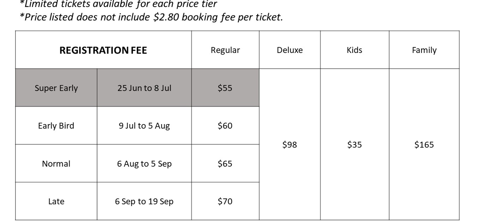Click the 9 Jul to 5 Aug date cell

click(x=144, y=126)
